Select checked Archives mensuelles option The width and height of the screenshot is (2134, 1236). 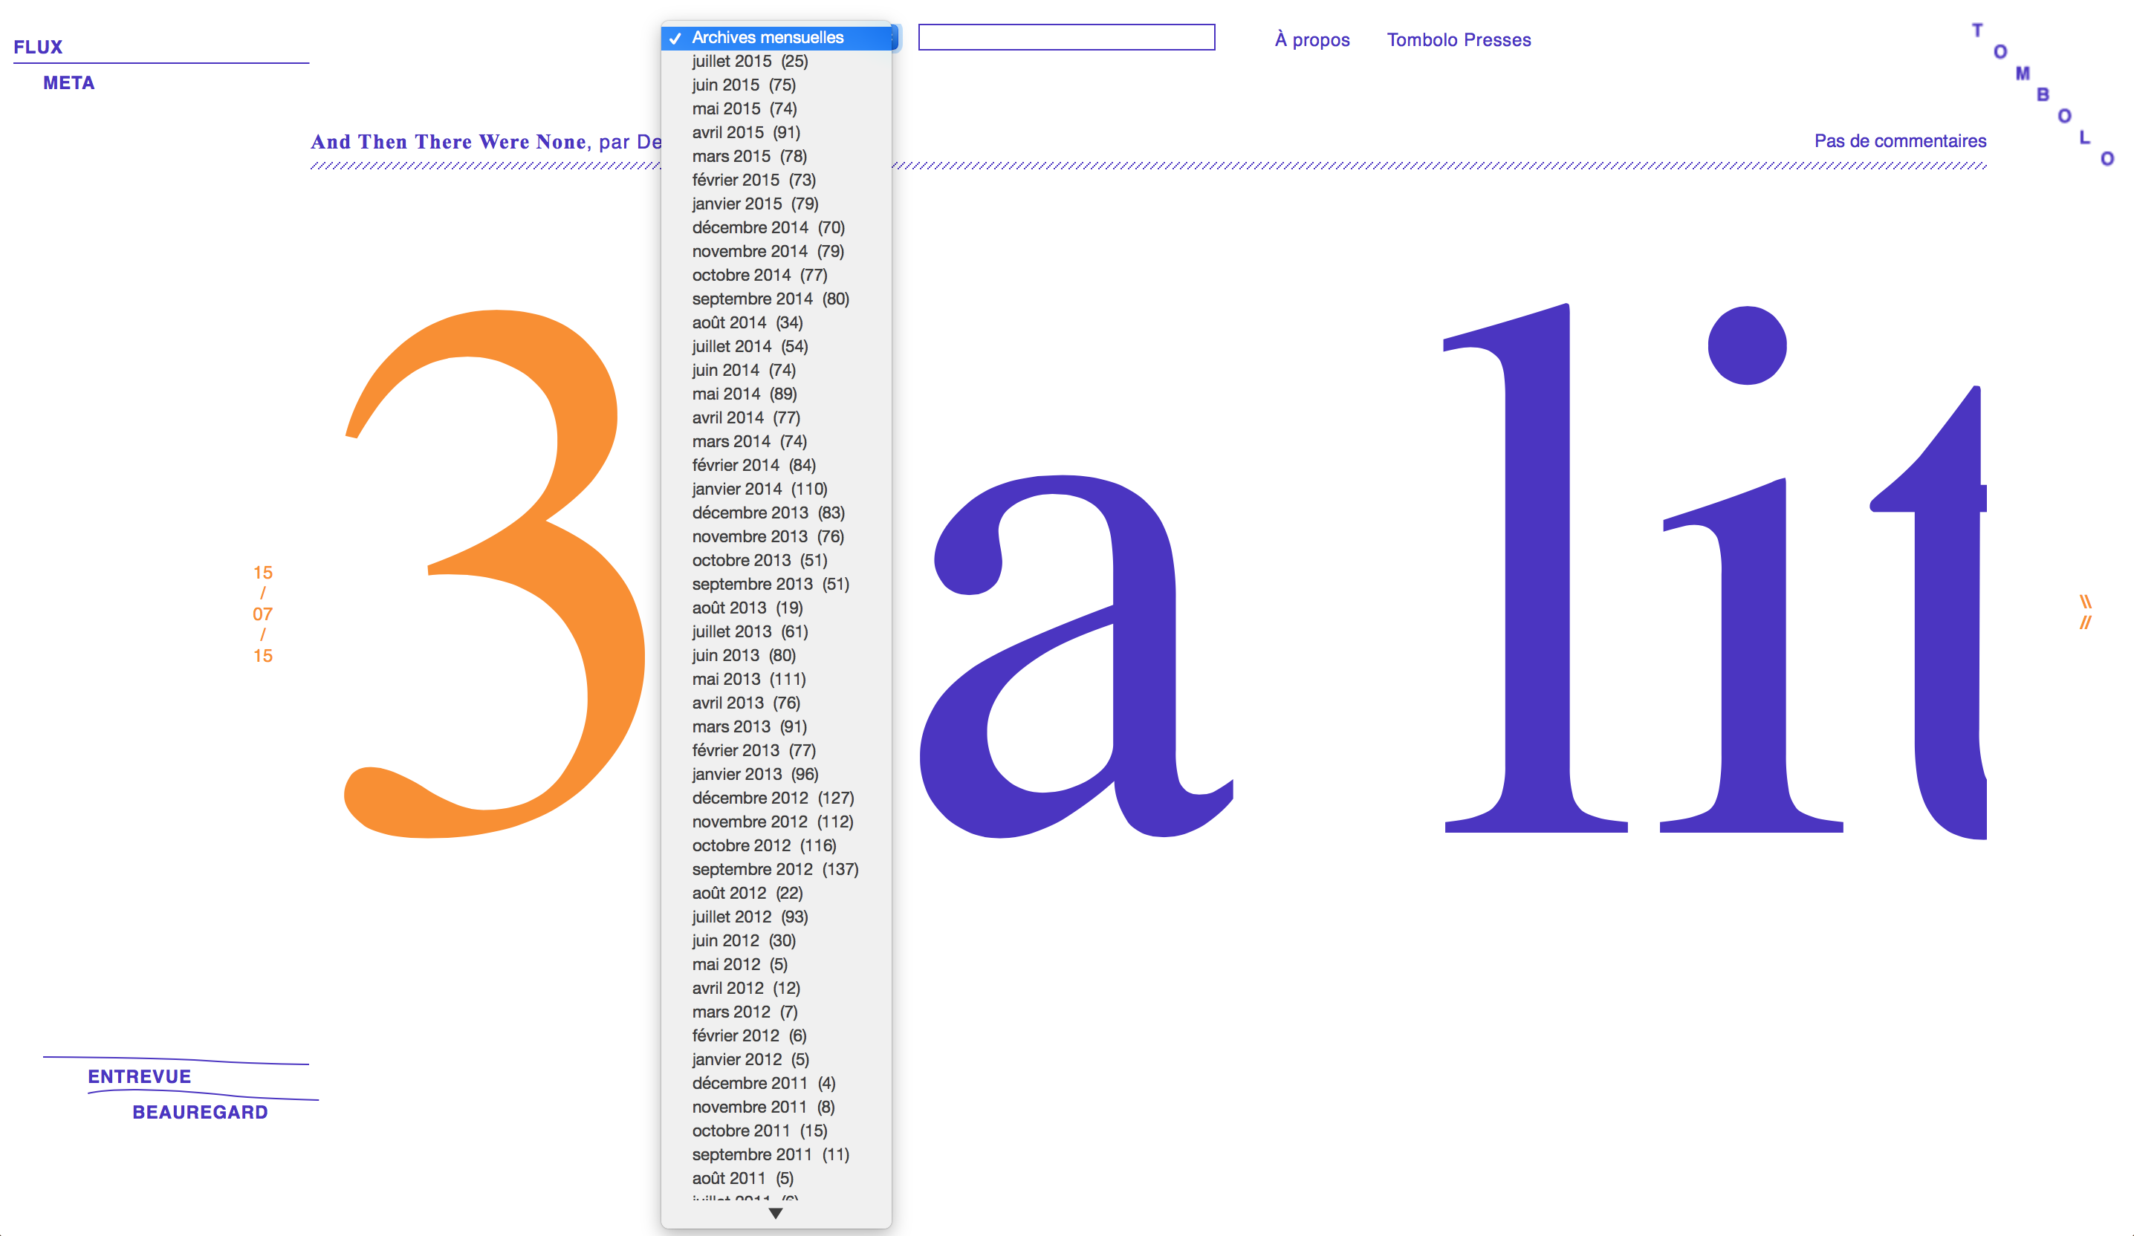(768, 37)
